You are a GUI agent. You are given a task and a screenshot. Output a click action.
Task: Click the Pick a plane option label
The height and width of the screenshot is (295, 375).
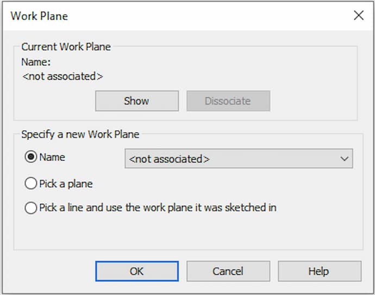click(66, 184)
